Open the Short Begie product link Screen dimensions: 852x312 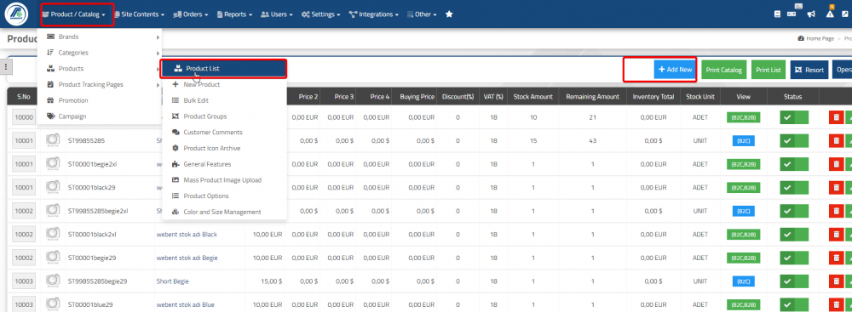[173, 281]
